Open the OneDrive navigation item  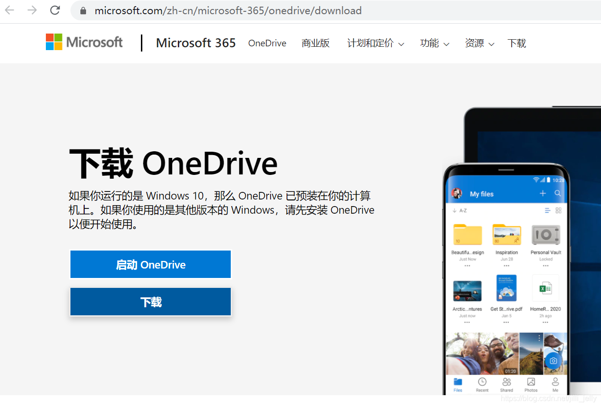(267, 43)
